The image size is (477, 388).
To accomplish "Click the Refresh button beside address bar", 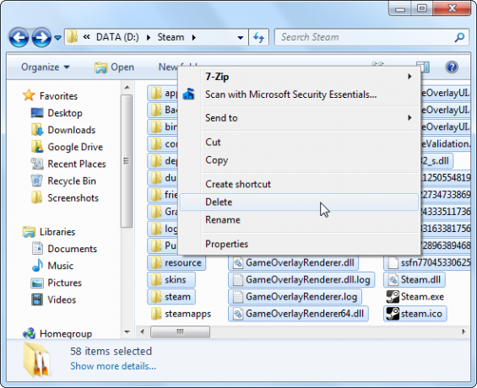I will (259, 37).
